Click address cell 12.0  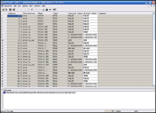coord(15,40)
